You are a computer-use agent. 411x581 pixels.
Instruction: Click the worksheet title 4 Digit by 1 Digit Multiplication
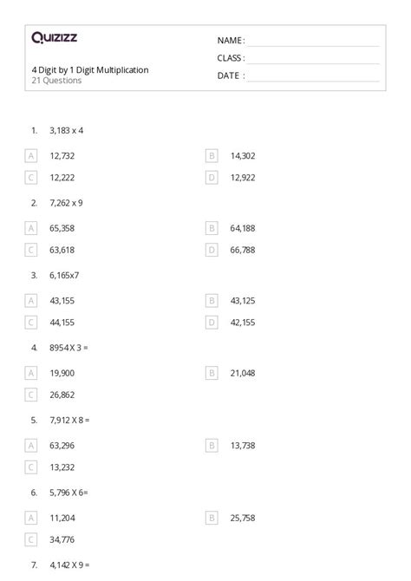pyautogui.click(x=90, y=70)
